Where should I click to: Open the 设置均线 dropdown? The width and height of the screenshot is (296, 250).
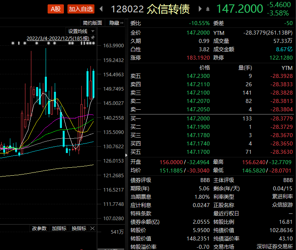tap(81, 31)
